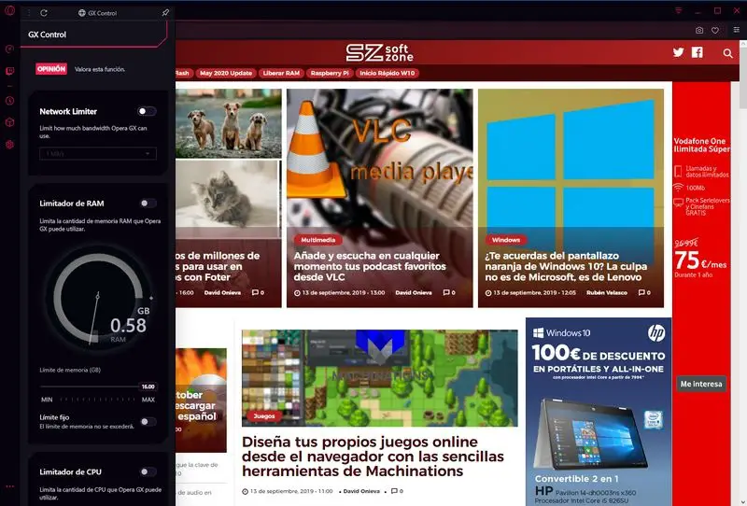The width and height of the screenshot is (747, 506).
Task: Open comments on the Machinations article
Action: click(397, 491)
